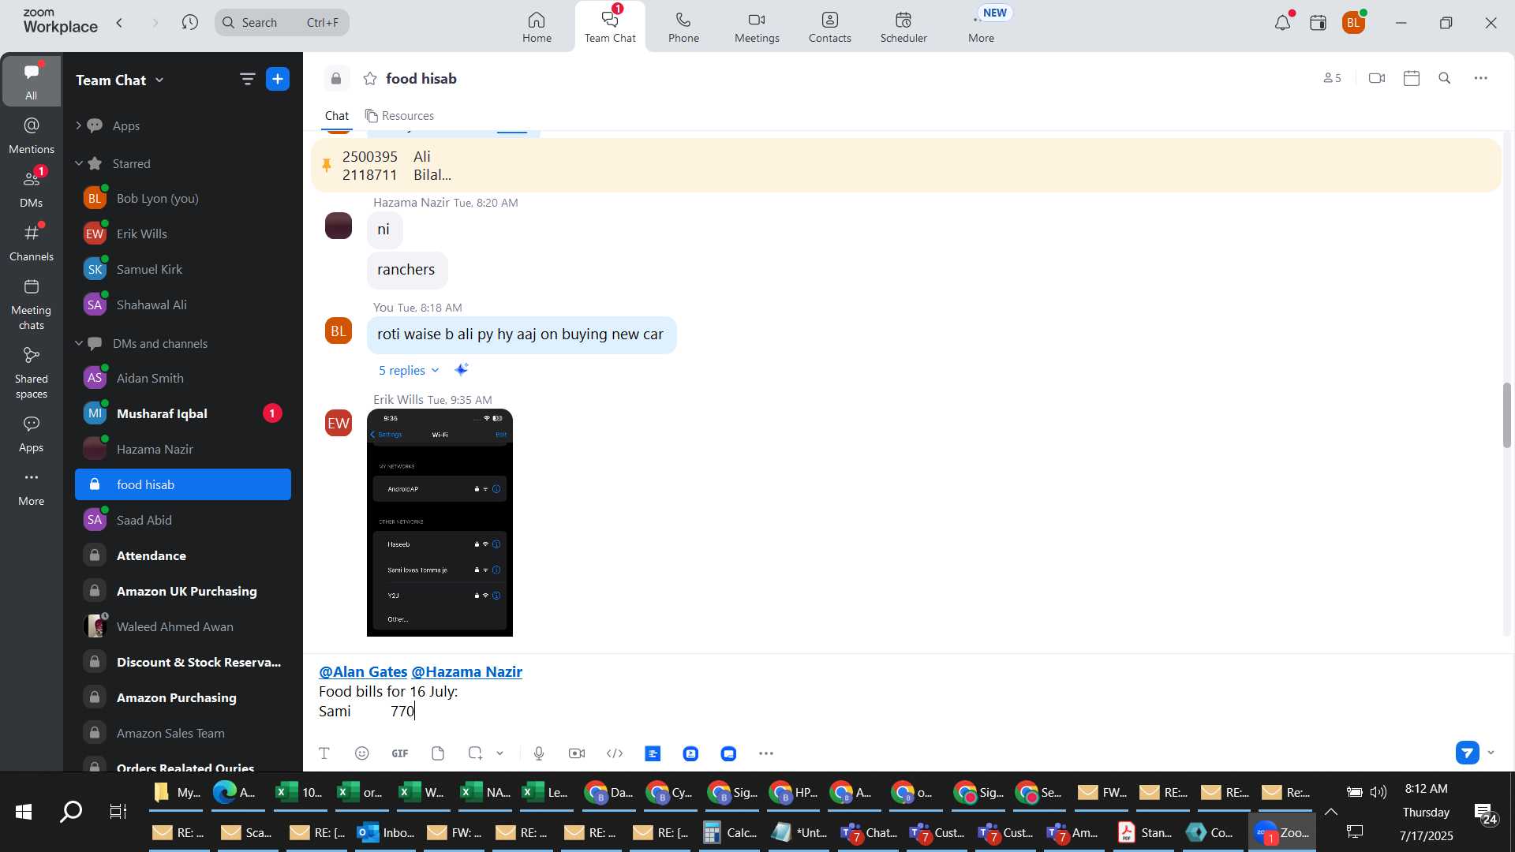
Task: Show hidden system tray icons
Action: click(1331, 812)
